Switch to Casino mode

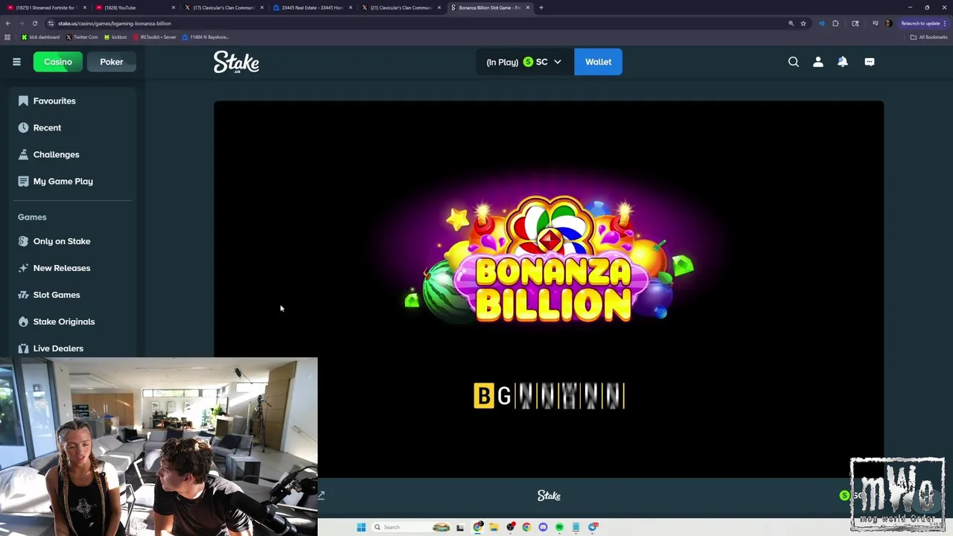(58, 62)
